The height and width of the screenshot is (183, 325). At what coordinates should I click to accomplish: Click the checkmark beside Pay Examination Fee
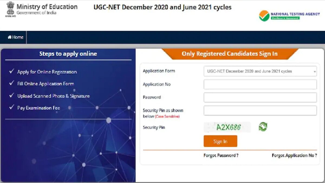pos(11,107)
